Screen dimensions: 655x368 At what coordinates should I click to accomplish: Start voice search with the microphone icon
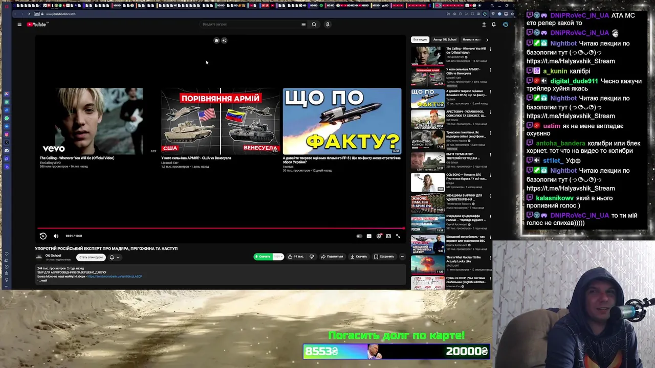327,25
